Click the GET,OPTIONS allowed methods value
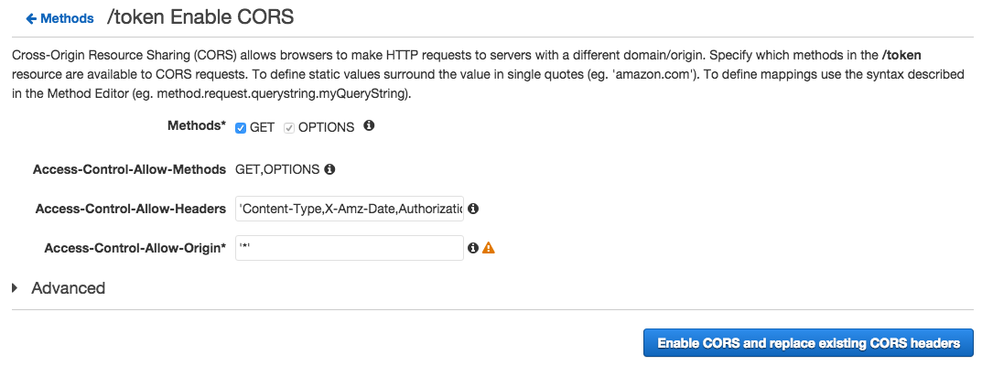 coord(277,169)
